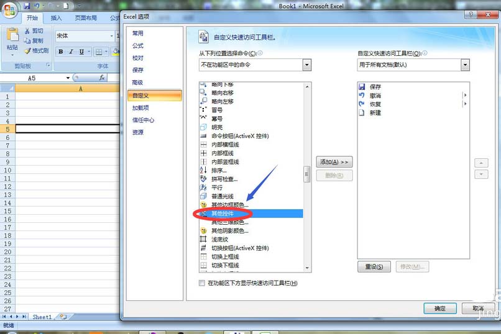The height and width of the screenshot is (334, 501).
Task: Switch to 页面布局 ribbon tab
Action: point(86,18)
